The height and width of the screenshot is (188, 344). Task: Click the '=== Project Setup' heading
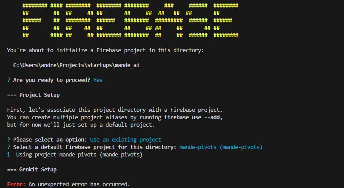pyautogui.click(x=33, y=95)
